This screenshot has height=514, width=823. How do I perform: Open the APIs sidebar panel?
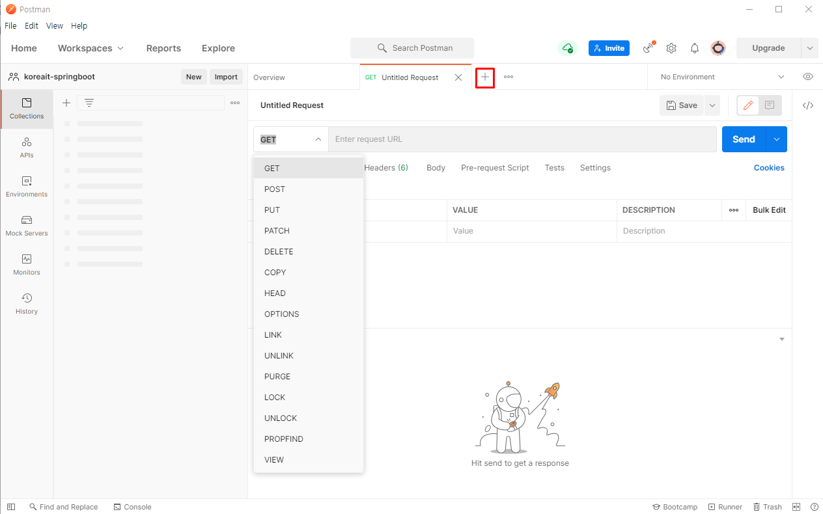[27, 148]
